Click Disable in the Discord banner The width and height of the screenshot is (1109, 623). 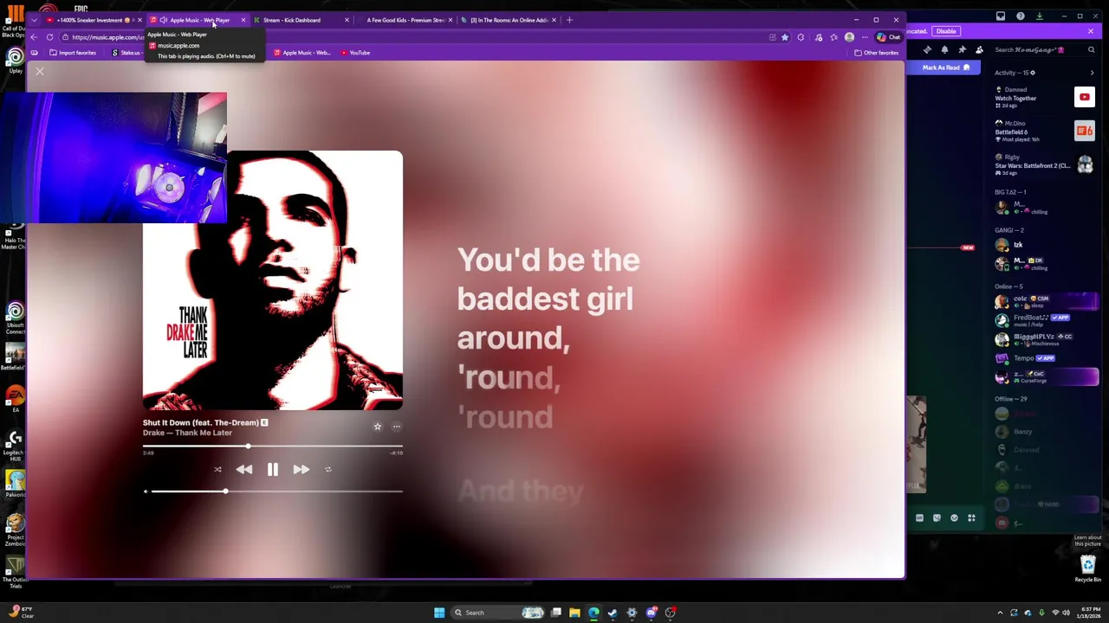coord(946,31)
